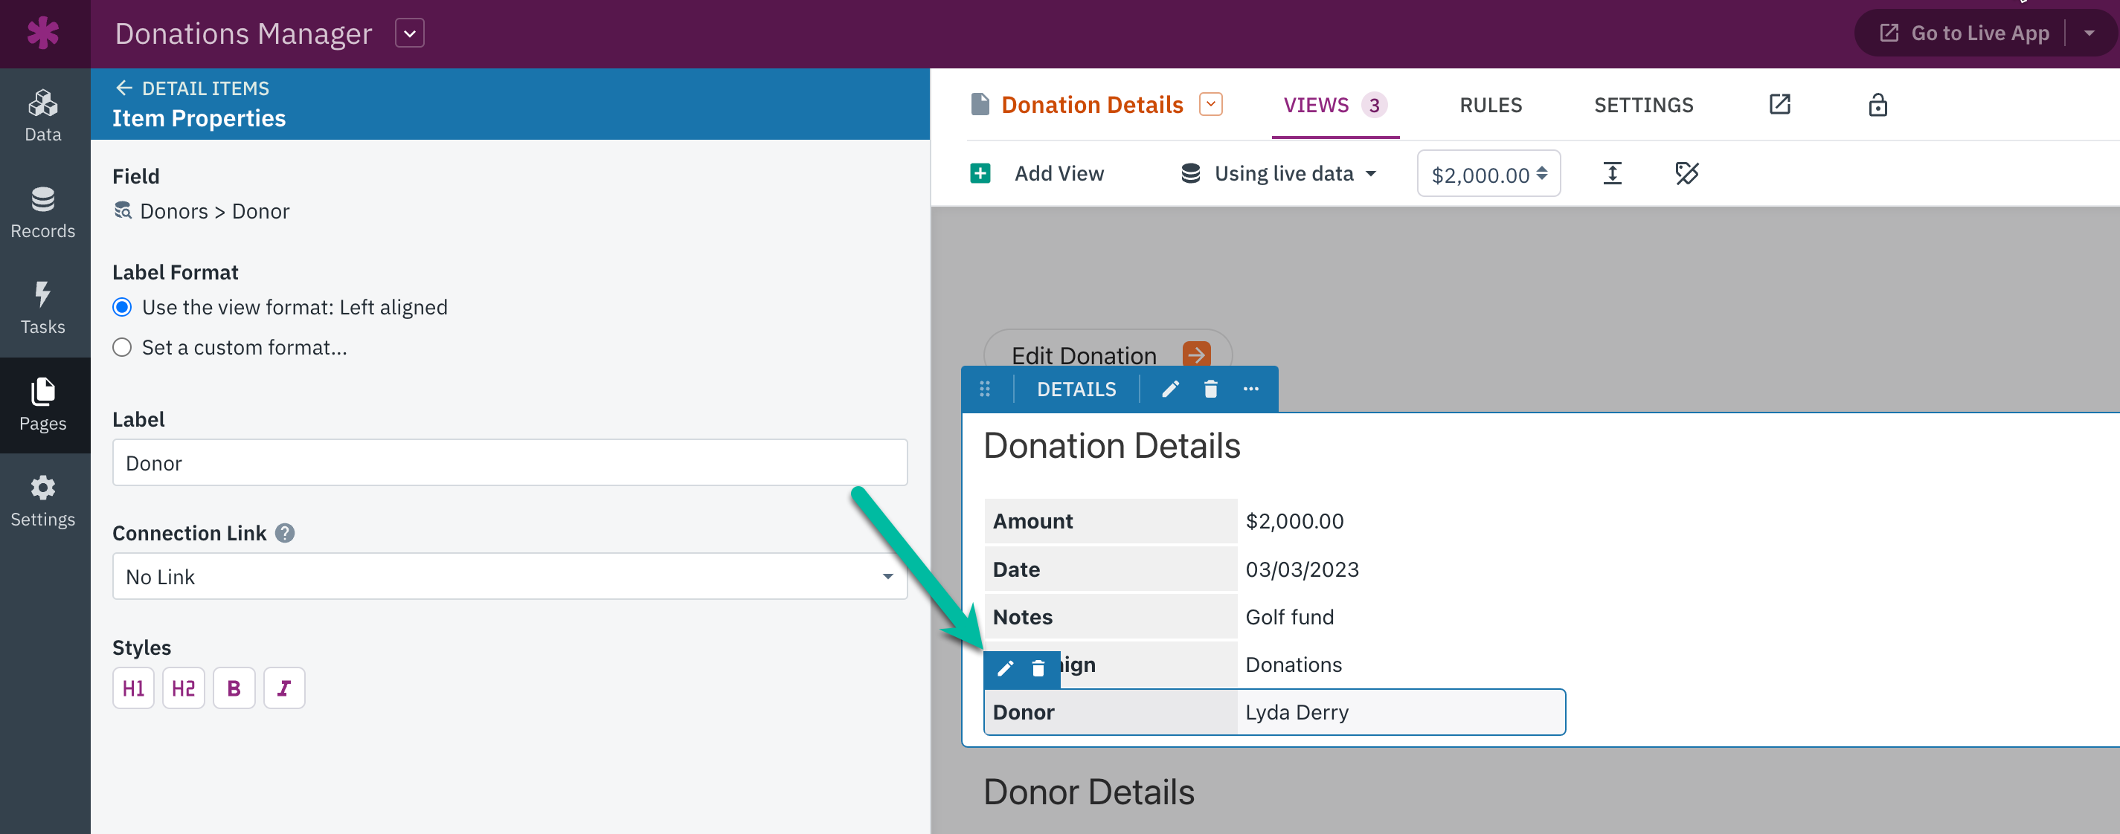Click the pencil edit icon in DETAILS toolbar
The width and height of the screenshot is (2120, 834).
point(1169,389)
